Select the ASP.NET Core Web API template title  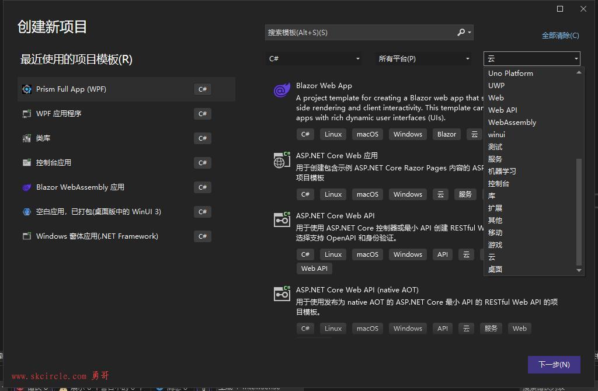335,216
